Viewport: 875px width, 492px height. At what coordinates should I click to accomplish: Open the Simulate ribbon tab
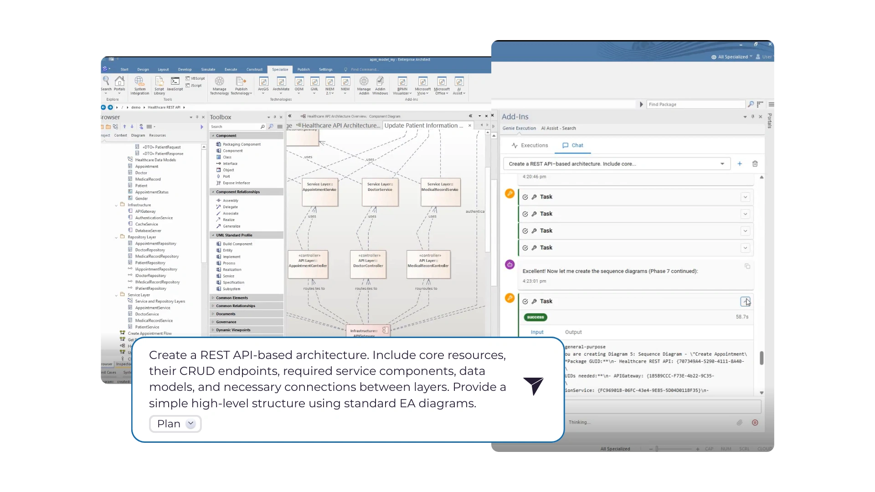pyautogui.click(x=208, y=70)
